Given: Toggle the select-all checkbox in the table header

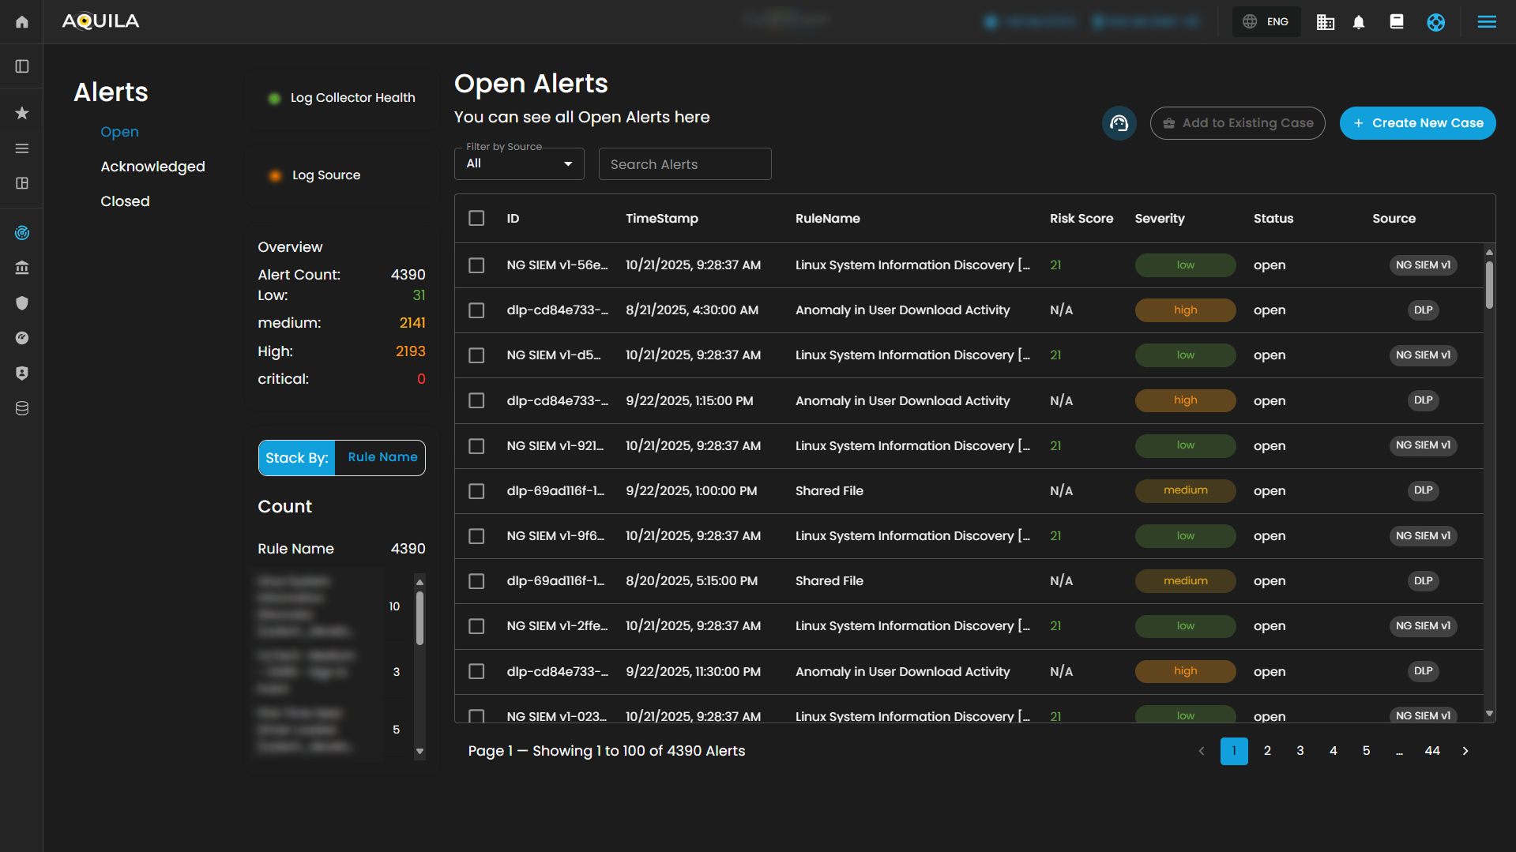Looking at the screenshot, I should coord(476,219).
